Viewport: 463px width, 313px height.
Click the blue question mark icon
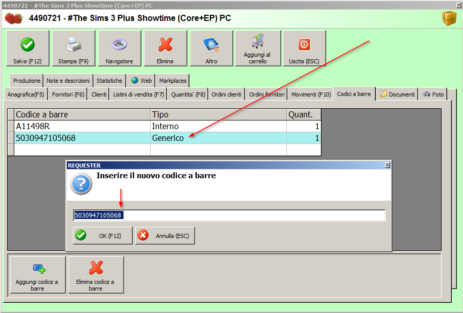pos(81,184)
